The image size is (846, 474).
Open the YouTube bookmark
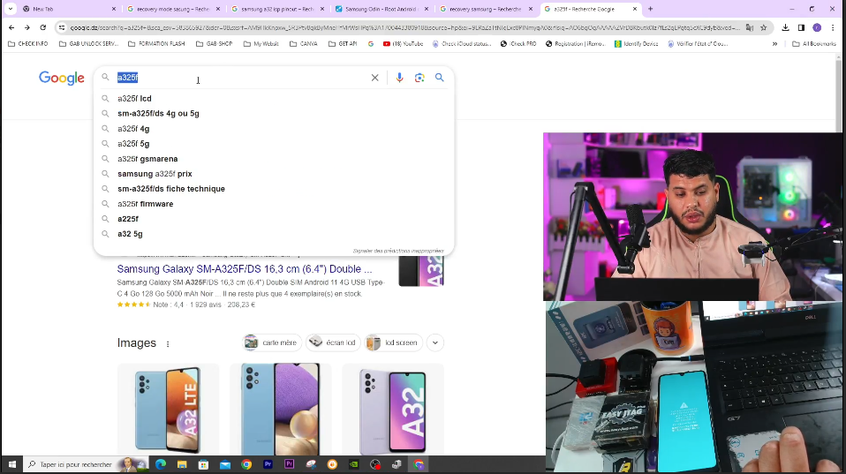pyautogui.click(x=403, y=43)
